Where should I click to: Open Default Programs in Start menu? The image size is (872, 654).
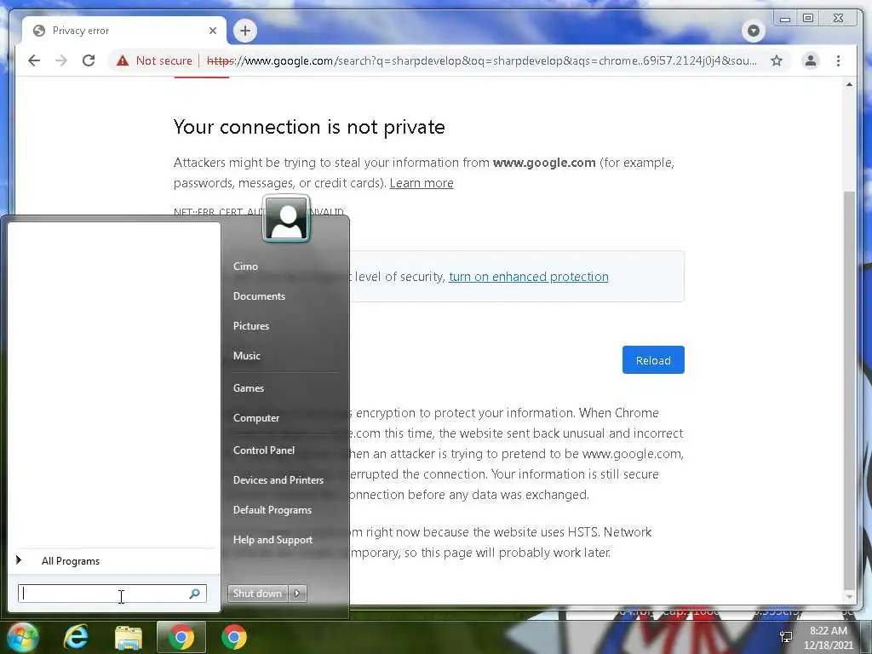(x=272, y=510)
